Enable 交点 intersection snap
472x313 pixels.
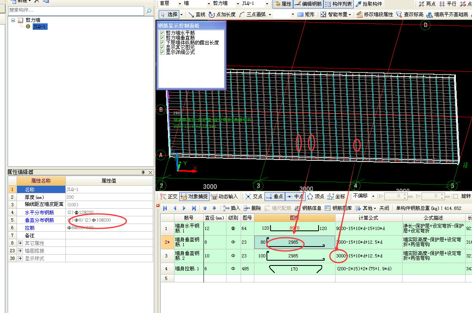tap(254, 197)
